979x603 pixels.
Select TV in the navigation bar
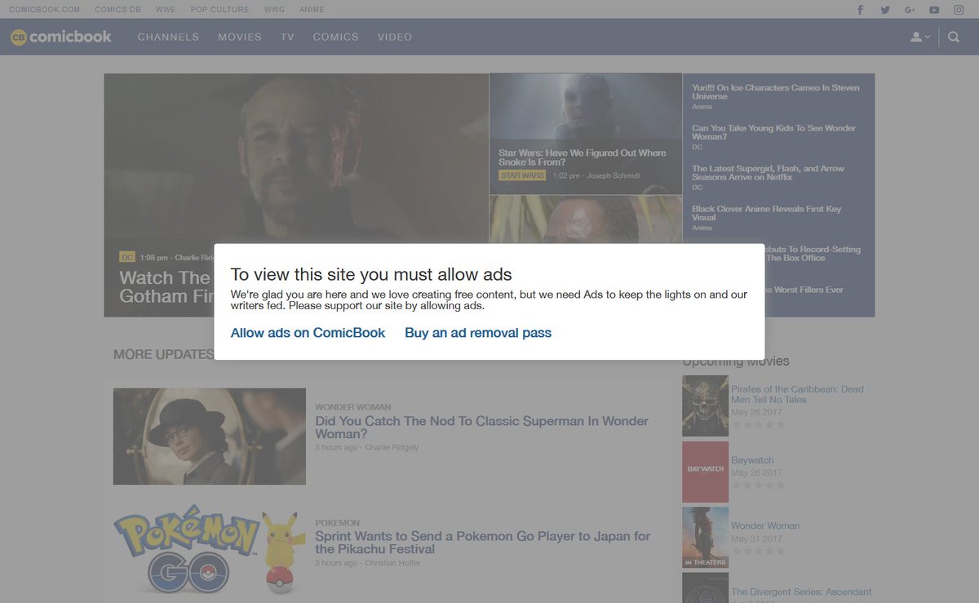pos(287,37)
